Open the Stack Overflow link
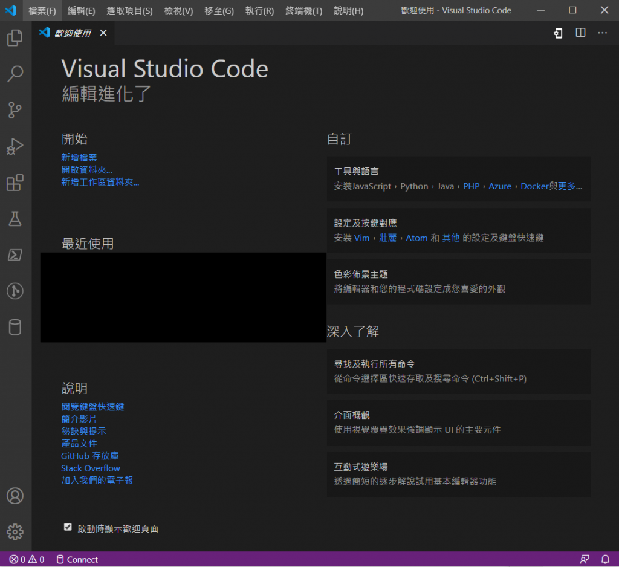The image size is (619, 567). tap(91, 468)
